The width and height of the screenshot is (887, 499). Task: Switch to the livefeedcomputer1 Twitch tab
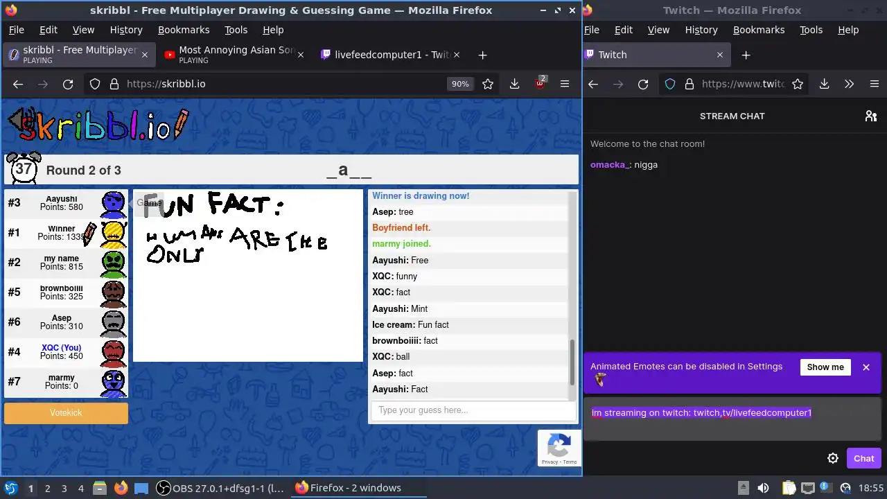point(392,55)
